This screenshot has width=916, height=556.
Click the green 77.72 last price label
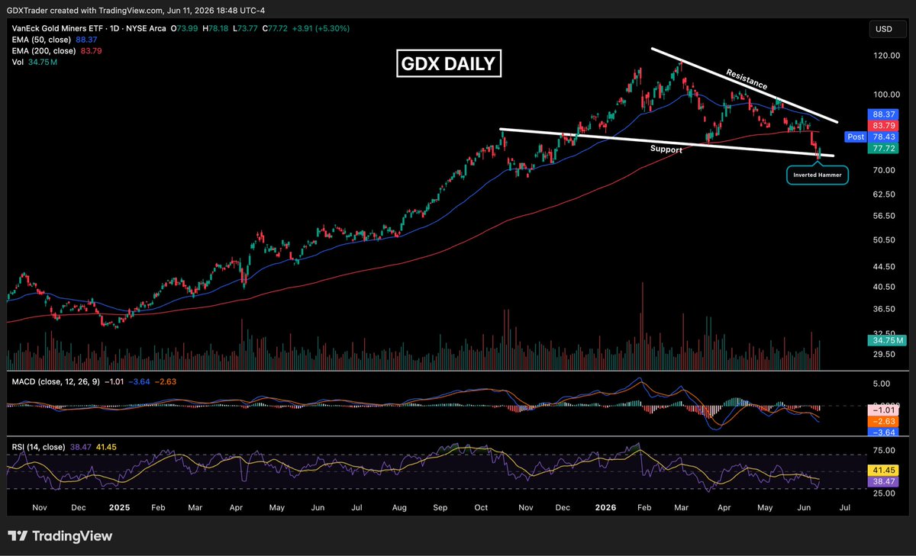pyautogui.click(x=882, y=149)
